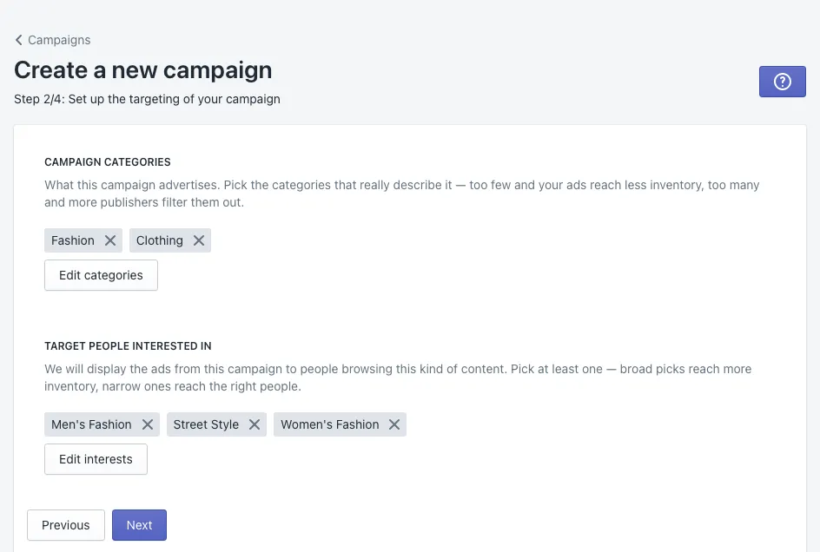Open the help question mark button
Screen dimensions: 820x552
[782, 82]
